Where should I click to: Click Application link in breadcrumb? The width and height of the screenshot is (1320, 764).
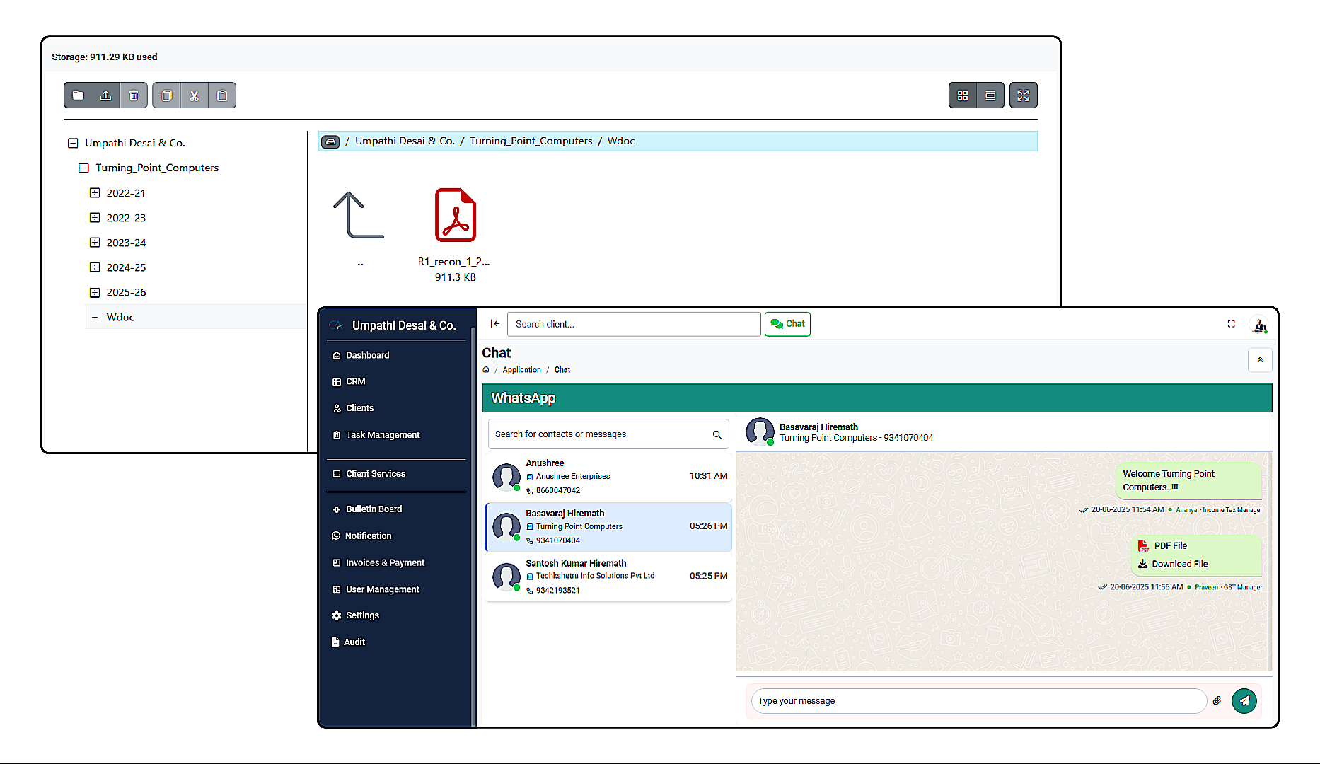[x=521, y=370]
